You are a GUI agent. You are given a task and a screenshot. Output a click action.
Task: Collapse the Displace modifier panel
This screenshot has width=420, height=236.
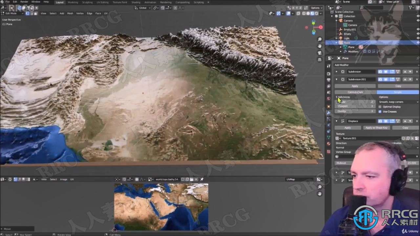(x=336, y=121)
